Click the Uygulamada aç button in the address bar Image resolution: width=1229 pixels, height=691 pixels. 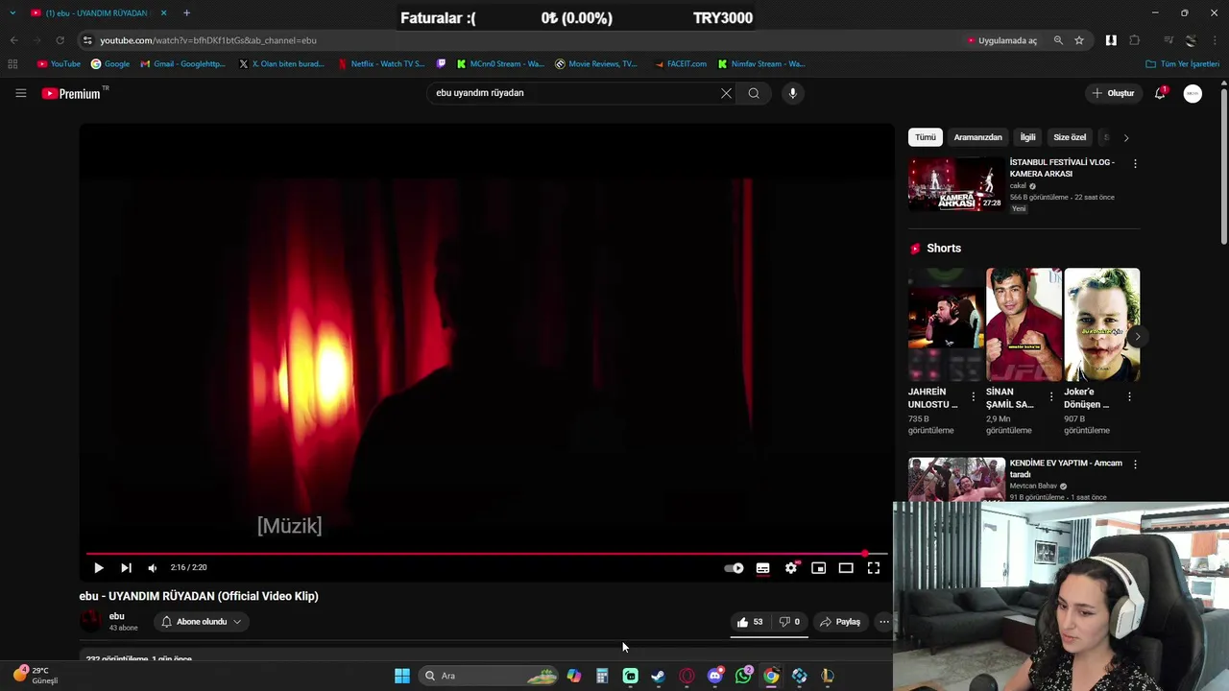click(x=1002, y=40)
